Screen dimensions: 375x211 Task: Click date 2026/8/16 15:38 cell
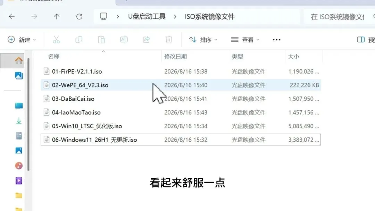(x=186, y=71)
